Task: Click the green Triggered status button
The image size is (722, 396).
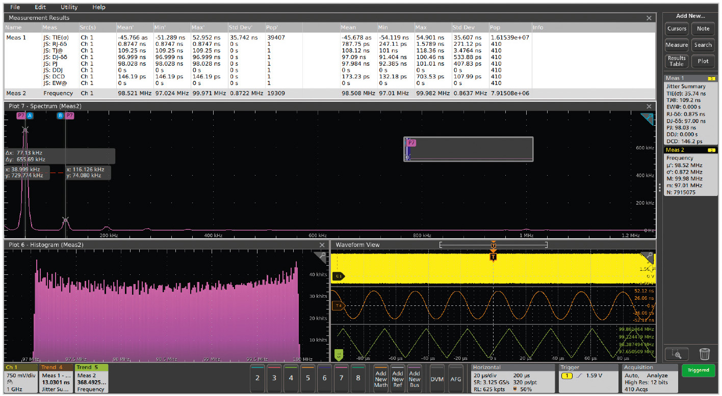Action: pyautogui.click(x=698, y=370)
